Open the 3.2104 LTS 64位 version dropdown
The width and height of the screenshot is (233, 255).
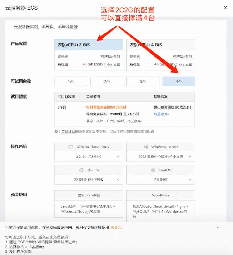(x=89, y=157)
